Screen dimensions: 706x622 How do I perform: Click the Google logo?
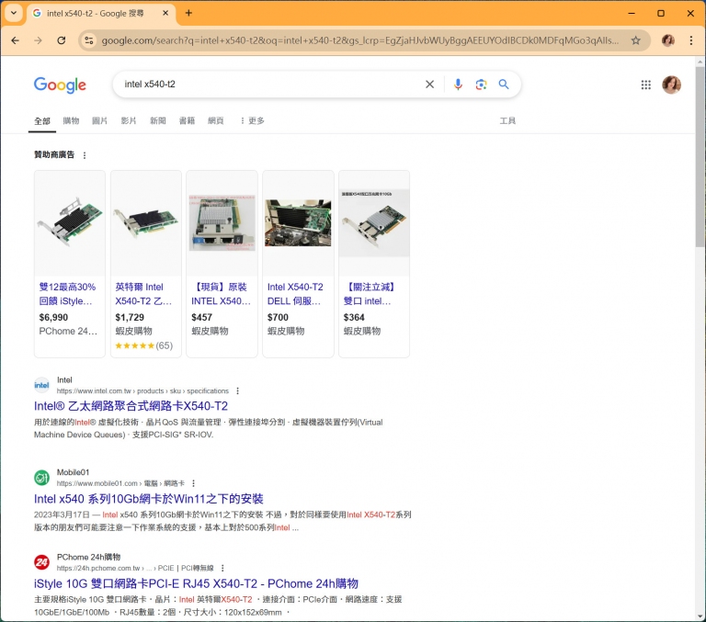tap(60, 85)
